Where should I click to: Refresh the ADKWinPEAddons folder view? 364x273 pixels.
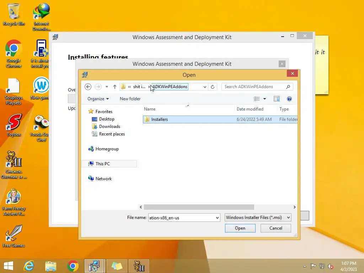pyautogui.click(x=213, y=87)
